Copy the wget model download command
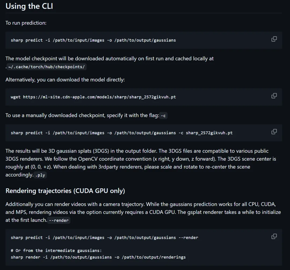290x270 pixels. 274,96
